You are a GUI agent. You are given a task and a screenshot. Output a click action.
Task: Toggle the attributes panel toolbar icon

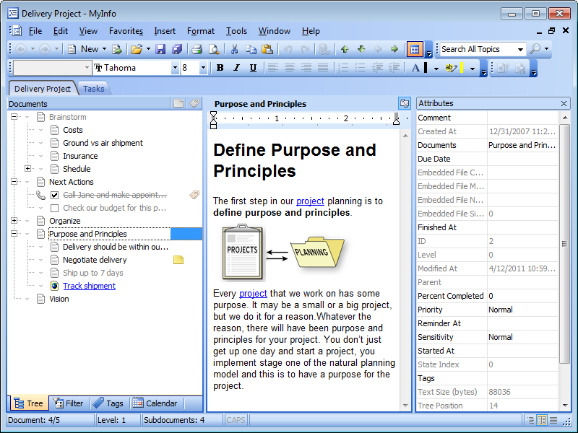[x=414, y=49]
